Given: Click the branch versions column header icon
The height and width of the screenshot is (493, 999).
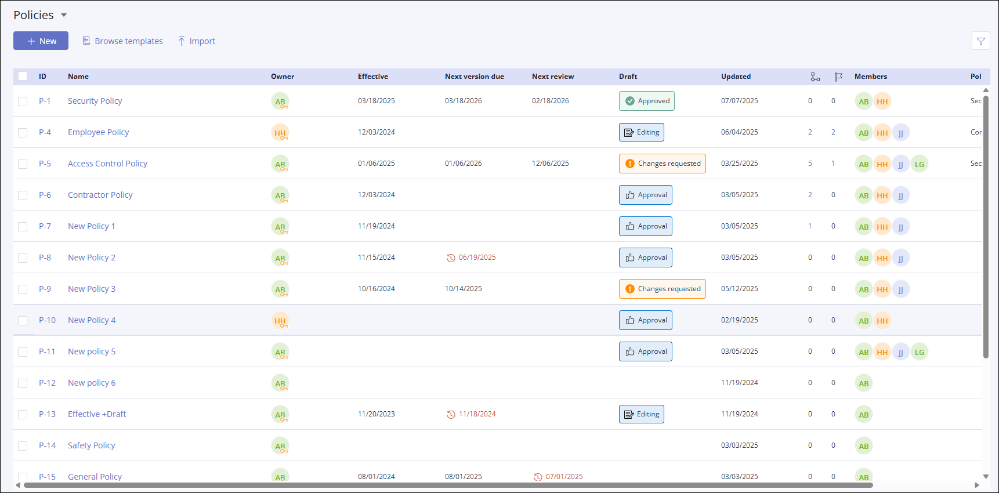Looking at the screenshot, I should [x=815, y=77].
